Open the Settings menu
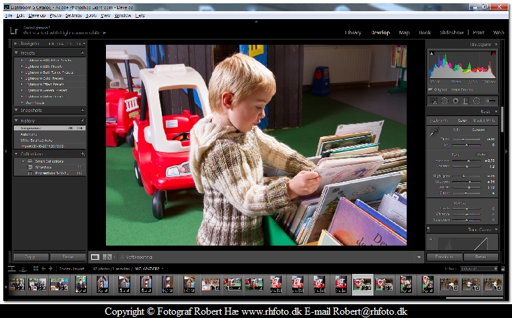512x318 pixels. click(73, 15)
